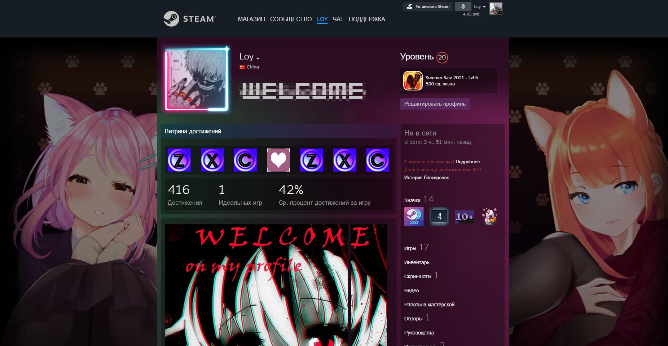
Task: Open the Значки 14 link
Action: (x=419, y=200)
